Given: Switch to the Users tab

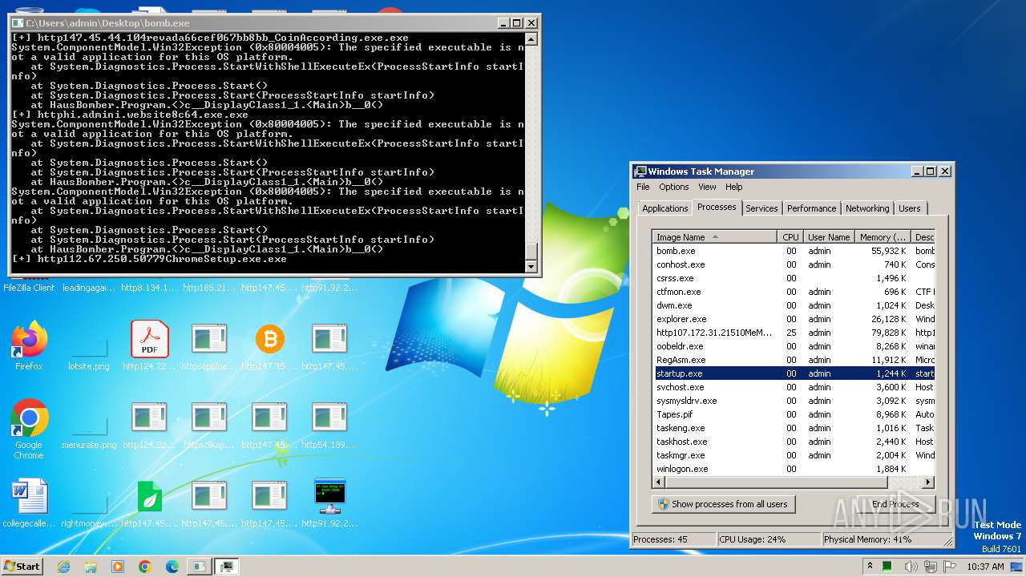Looking at the screenshot, I should point(910,208).
